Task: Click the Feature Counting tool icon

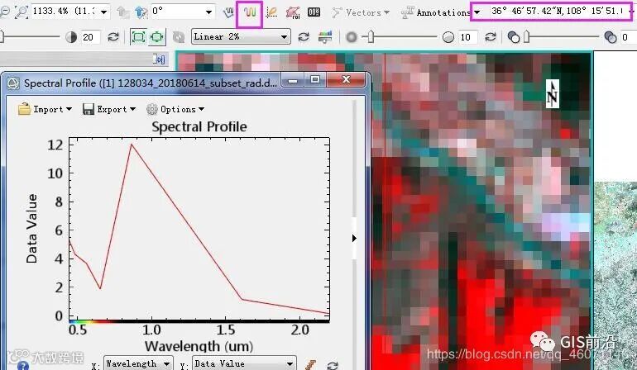Action: [x=314, y=12]
